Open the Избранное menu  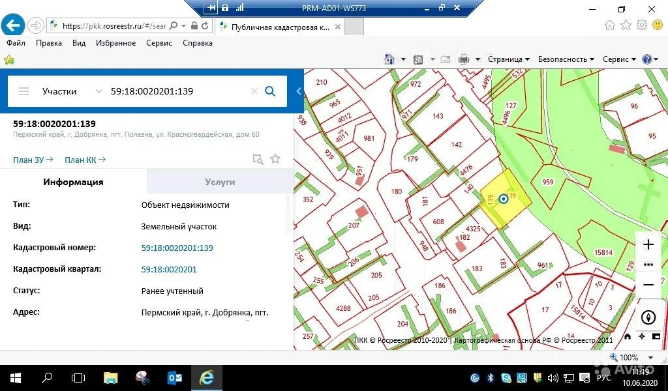click(x=116, y=43)
